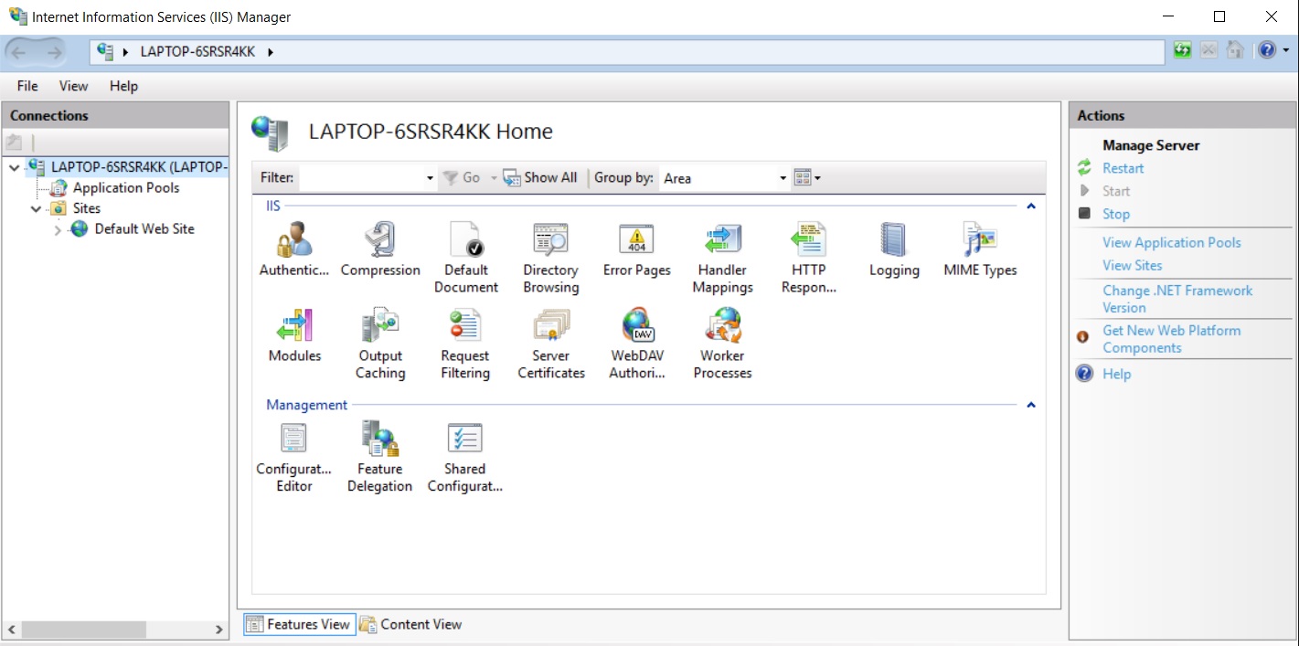Open the Filter combo box dropdown
Viewport: 1299px width, 646px height.
pyautogui.click(x=430, y=178)
